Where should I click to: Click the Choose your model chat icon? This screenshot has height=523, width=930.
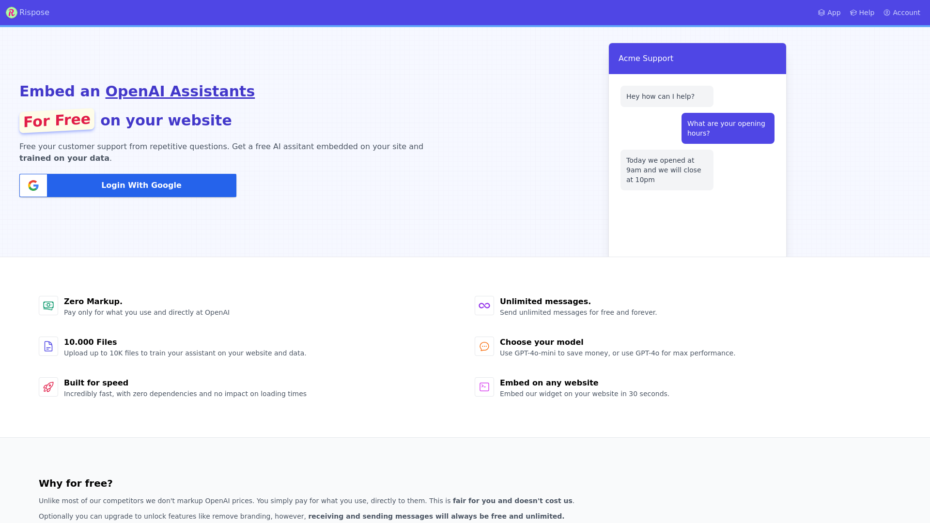coord(484,346)
